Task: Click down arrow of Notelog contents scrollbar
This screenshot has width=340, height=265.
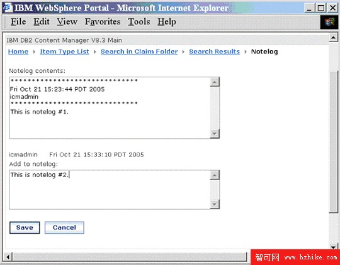Action: pos(215,134)
